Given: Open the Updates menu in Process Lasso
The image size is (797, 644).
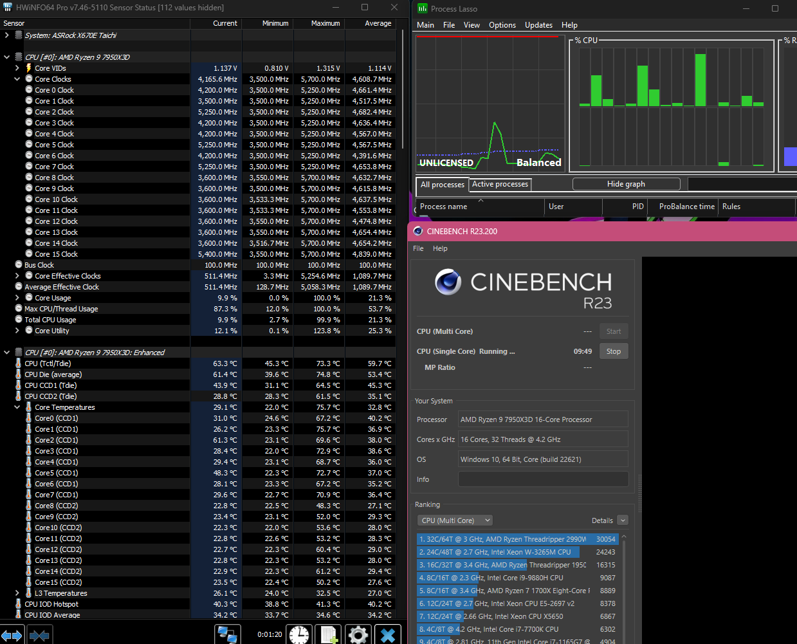Looking at the screenshot, I should tap(538, 24).
